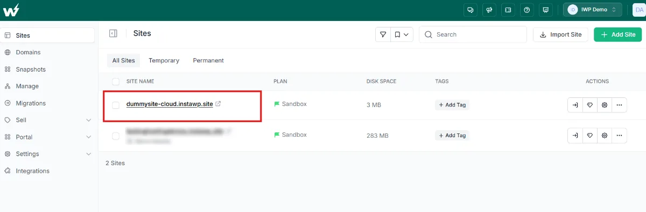
Task: Open Domains in the sidebar
Action: pyautogui.click(x=47, y=52)
